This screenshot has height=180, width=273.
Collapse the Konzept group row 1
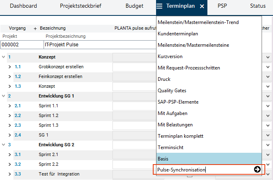[x=4, y=57]
